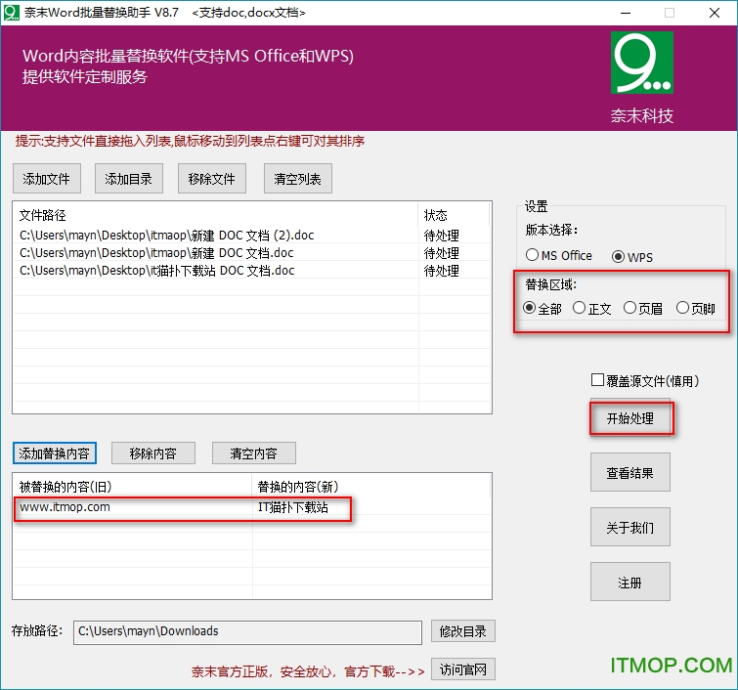Image resolution: width=738 pixels, height=690 pixels.
Task: Clear the file list with 清空列表
Action: [x=298, y=179]
